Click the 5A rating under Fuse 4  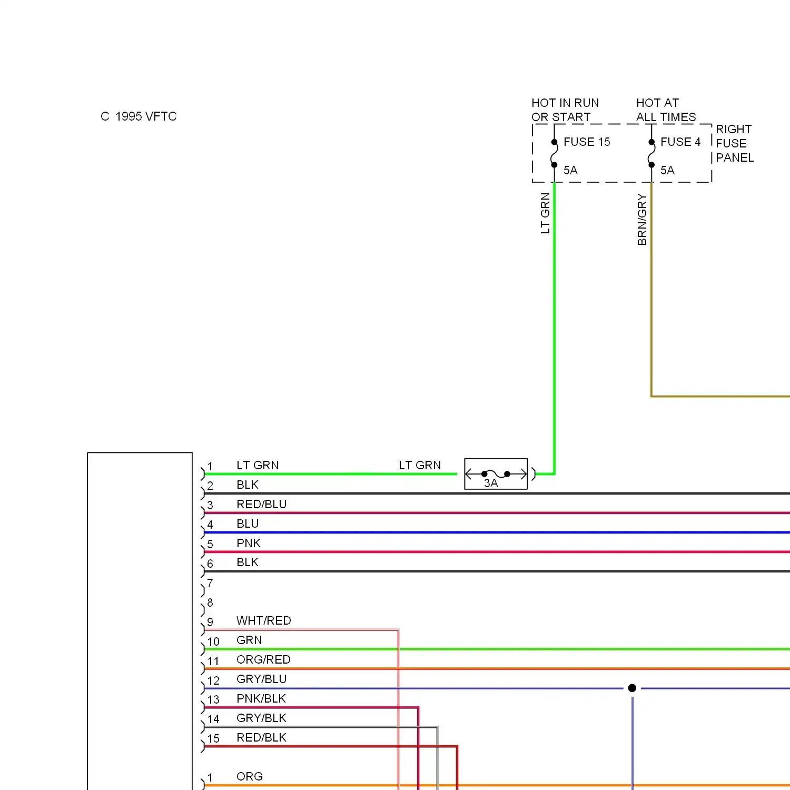click(667, 170)
